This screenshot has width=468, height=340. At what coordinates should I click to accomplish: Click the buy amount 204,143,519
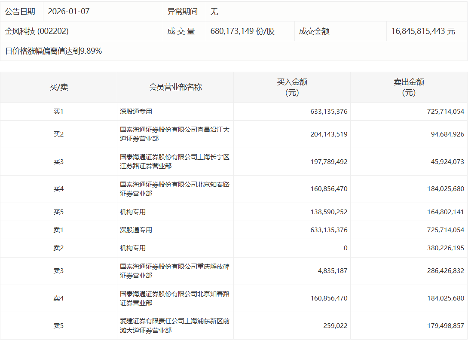[x=329, y=134]
